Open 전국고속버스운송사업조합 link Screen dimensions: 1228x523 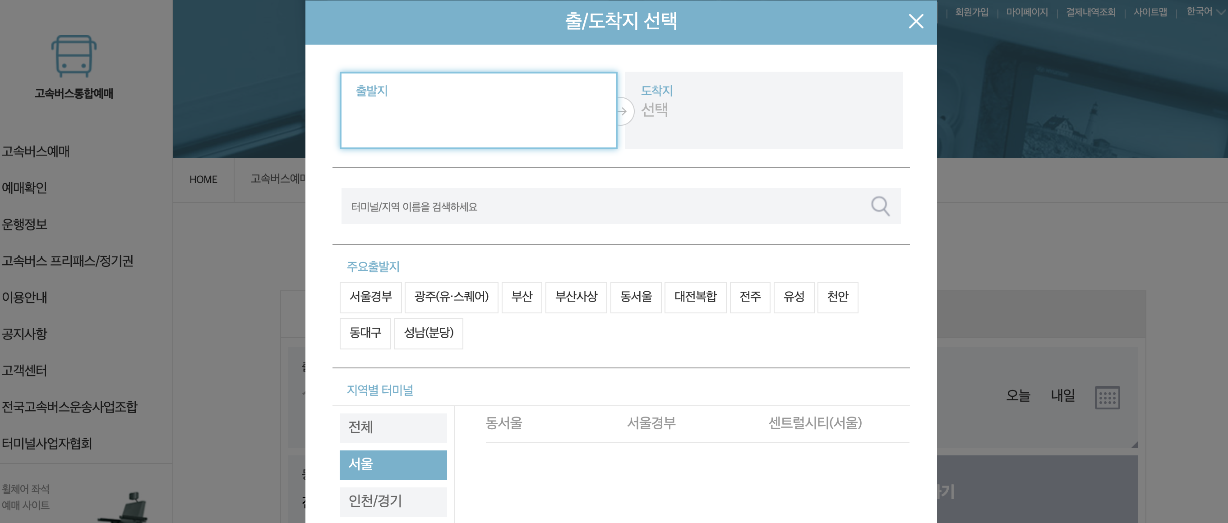[69, 407]
